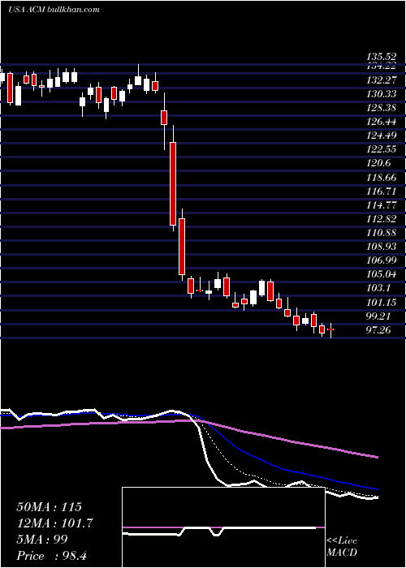The width and height of the screenshot is (406, 568).
Task: Click the last candlestick near 98.4
Action: click(x=330, y=329)
